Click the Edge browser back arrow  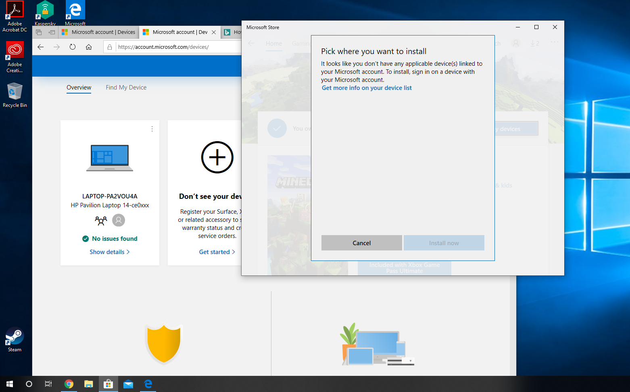40,47
